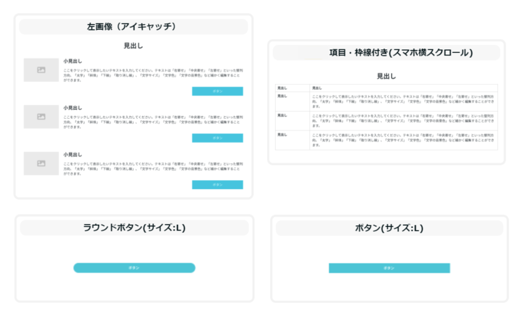
Task: Click the right 見出し table header cell
Action: (x=317, y=88)
